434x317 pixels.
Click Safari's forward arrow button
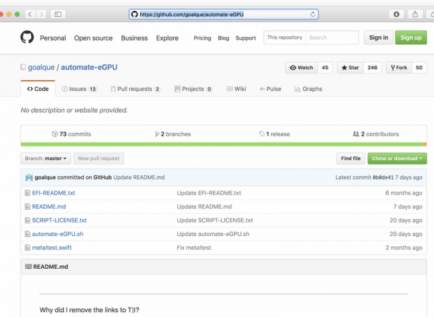[x=41, y=14]
